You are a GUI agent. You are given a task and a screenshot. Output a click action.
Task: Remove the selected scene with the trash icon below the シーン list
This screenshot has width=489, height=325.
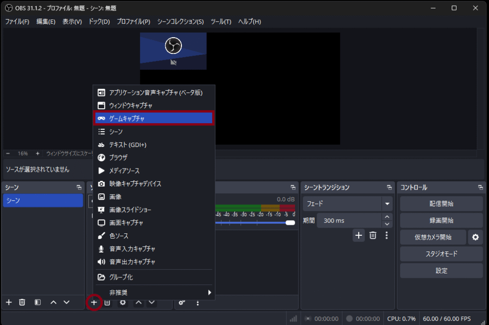point(22,302)
